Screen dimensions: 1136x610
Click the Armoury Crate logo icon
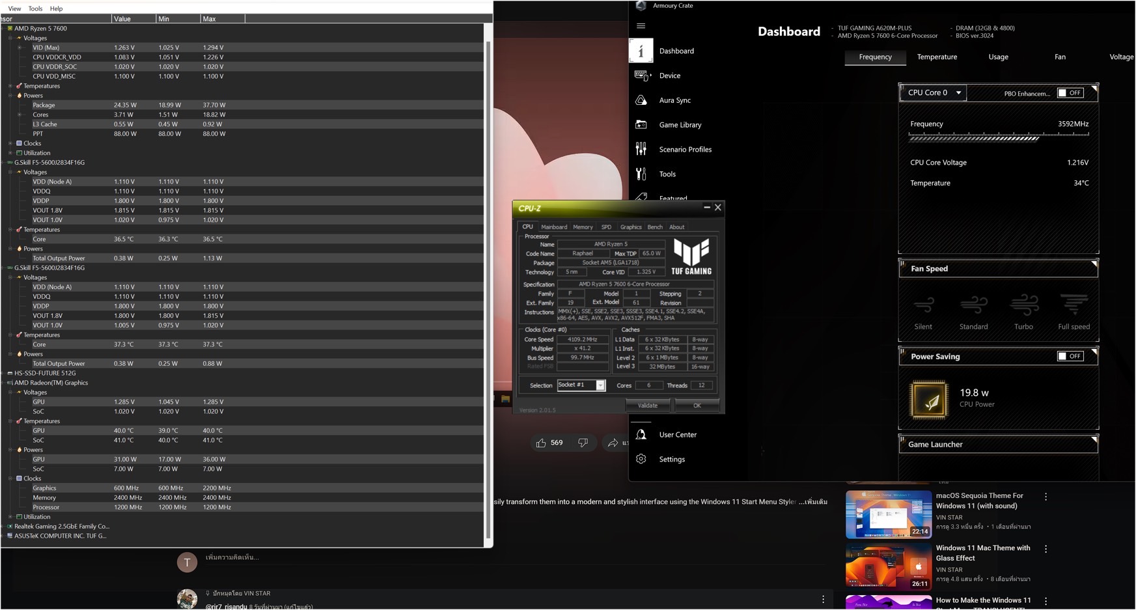(641, 6)
